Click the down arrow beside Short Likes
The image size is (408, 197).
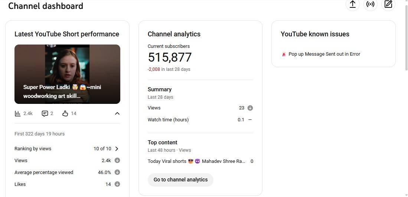(x=117, y=184)
